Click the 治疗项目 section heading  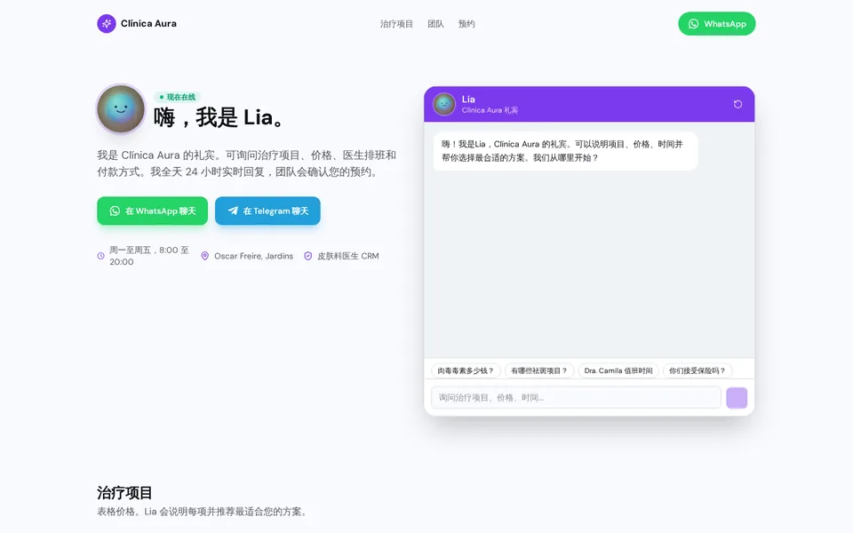124,493
